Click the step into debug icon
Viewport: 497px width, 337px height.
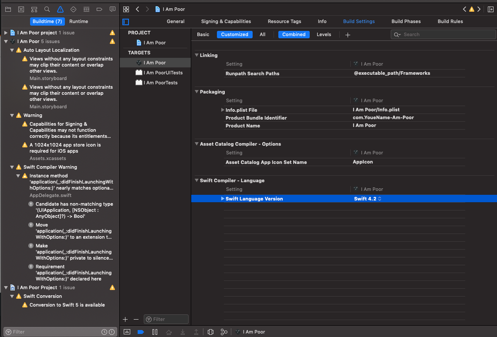point(183,332)
